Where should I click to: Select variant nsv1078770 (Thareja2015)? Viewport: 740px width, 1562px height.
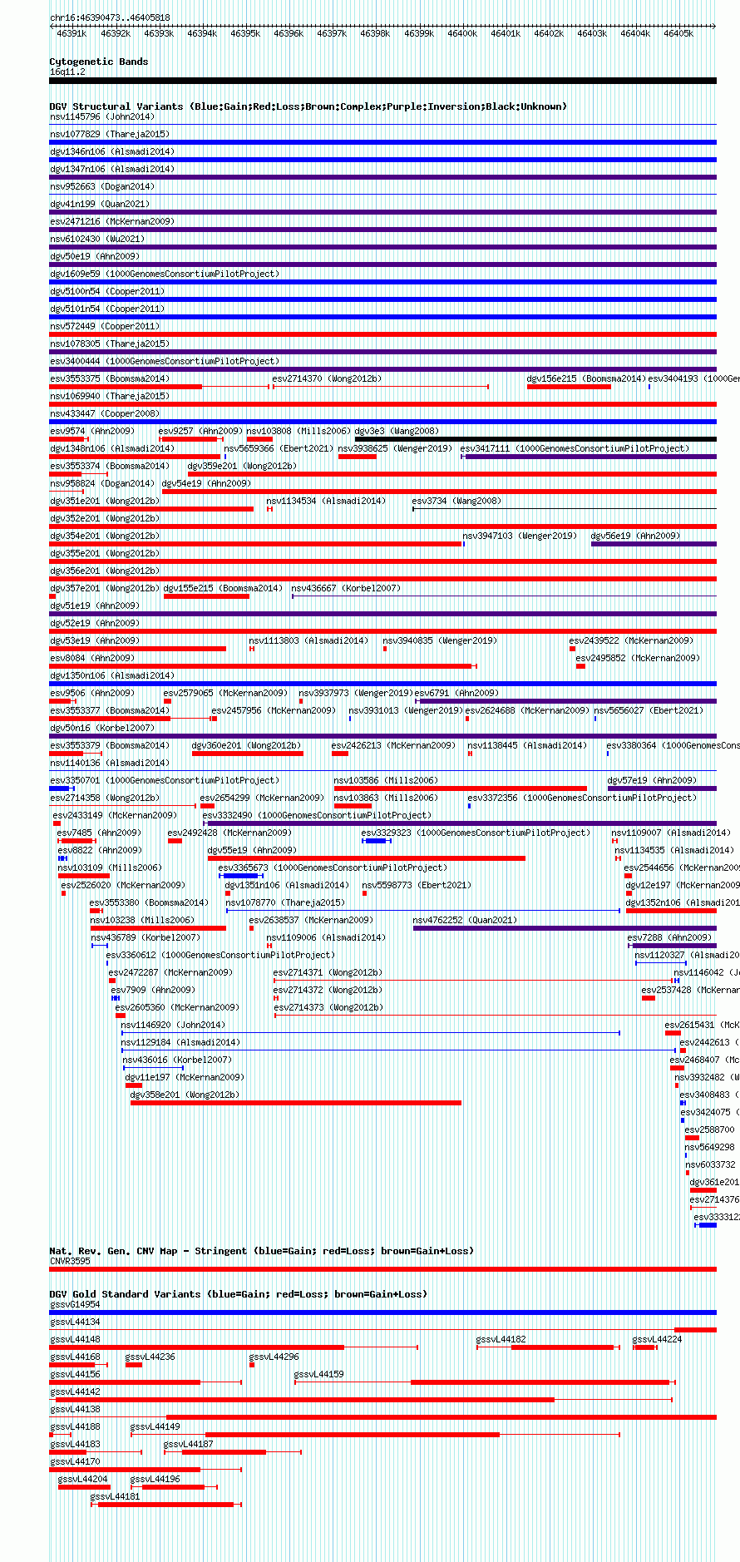click(285, 902)
